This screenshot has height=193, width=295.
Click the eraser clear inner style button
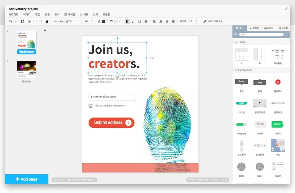point(213,21)
